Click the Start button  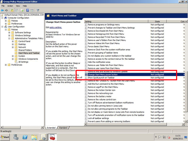pos(5,137)
